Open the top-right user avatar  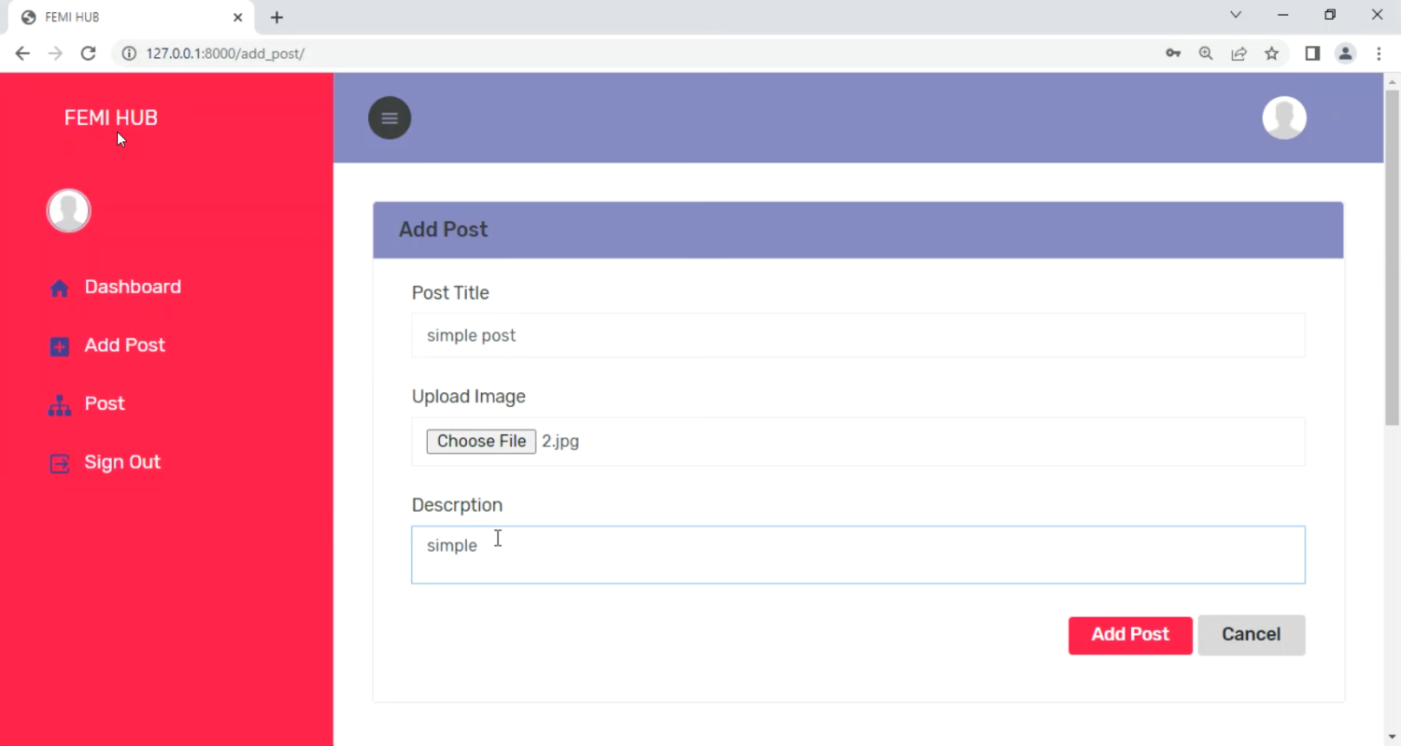tap(1284, 118)
